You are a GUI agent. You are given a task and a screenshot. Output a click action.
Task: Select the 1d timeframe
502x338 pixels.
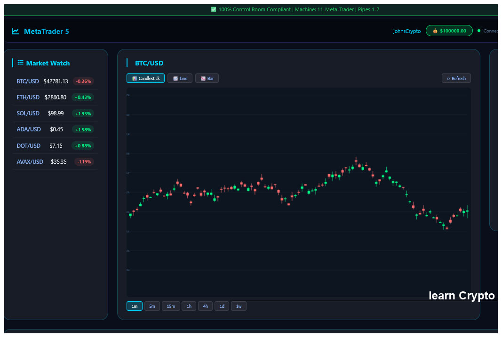(222, 306)
